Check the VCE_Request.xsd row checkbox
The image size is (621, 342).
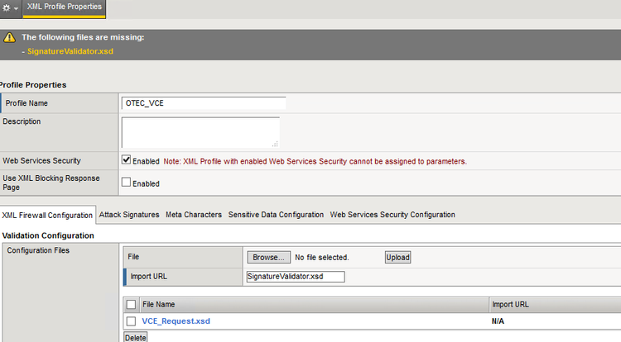click(131, 321)
